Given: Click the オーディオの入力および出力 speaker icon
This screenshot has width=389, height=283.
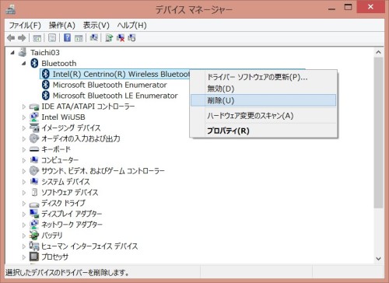Looking at the screenshot, I should pos(34,138).
